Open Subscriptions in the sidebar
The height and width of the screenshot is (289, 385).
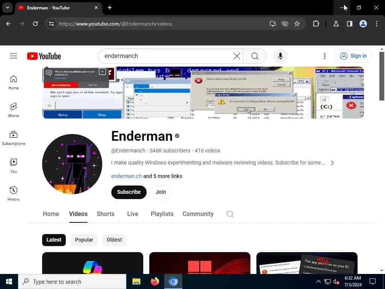[x=14, y=138]
